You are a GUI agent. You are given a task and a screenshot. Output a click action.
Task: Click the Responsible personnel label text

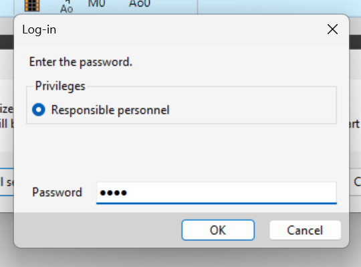coord(110,110)
